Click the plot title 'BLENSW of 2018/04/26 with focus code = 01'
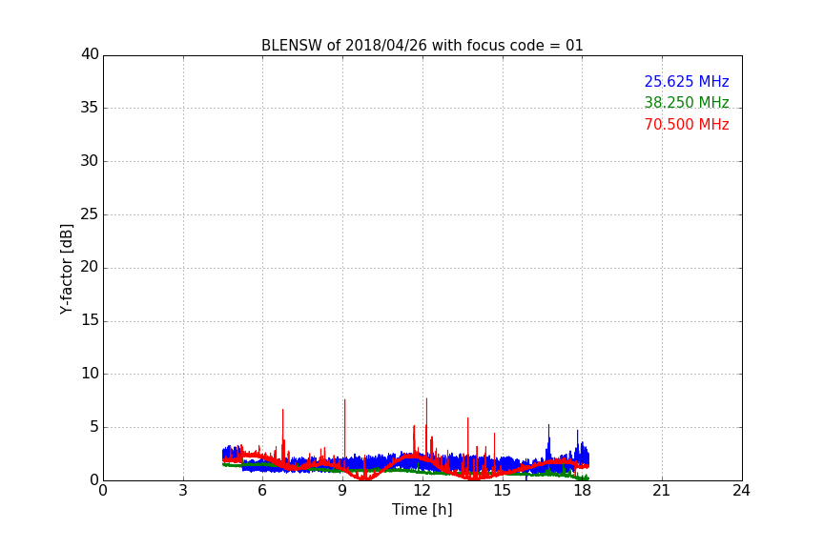 click(x=422, y=46)
